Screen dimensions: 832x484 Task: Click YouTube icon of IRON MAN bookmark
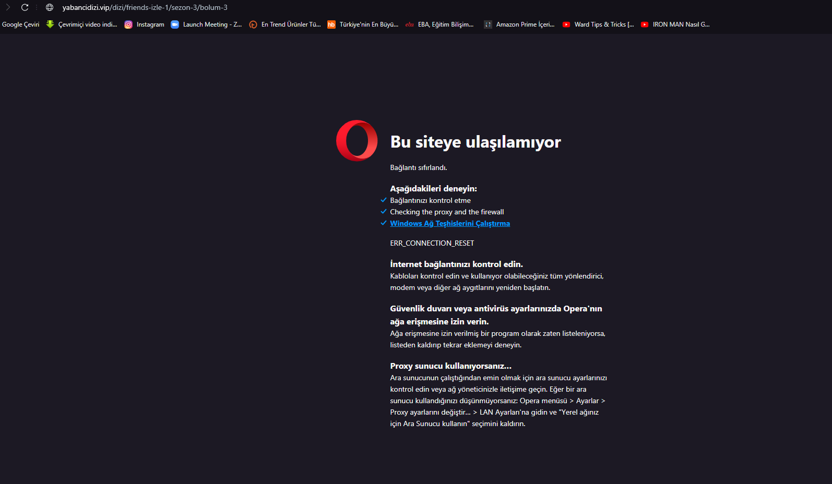(645, 25)
